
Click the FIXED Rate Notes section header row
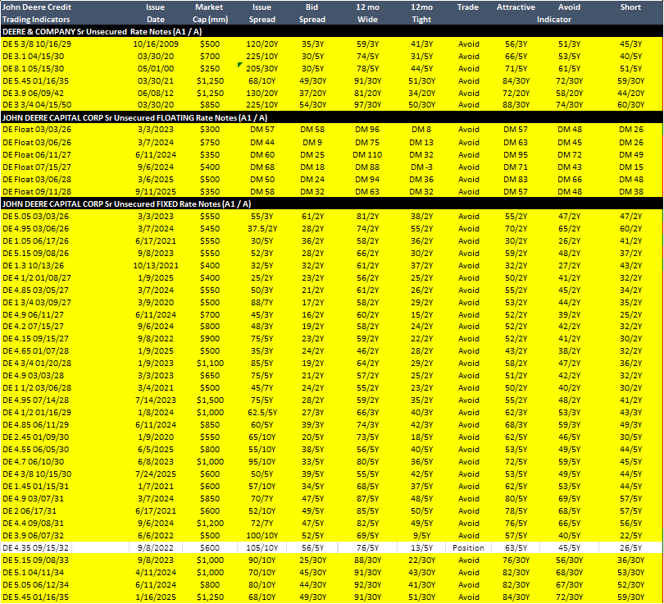tap(332, 204)
